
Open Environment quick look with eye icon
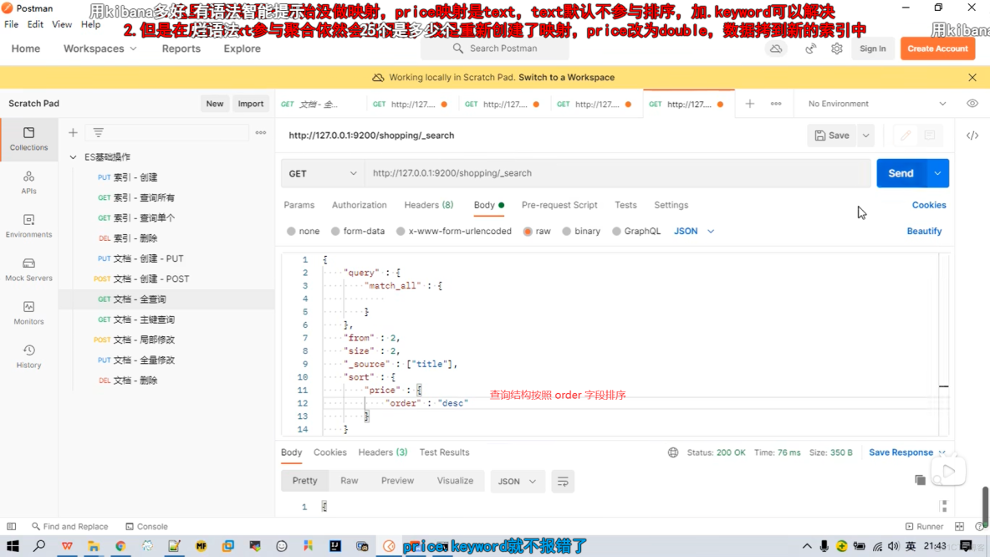click(971, 103)
